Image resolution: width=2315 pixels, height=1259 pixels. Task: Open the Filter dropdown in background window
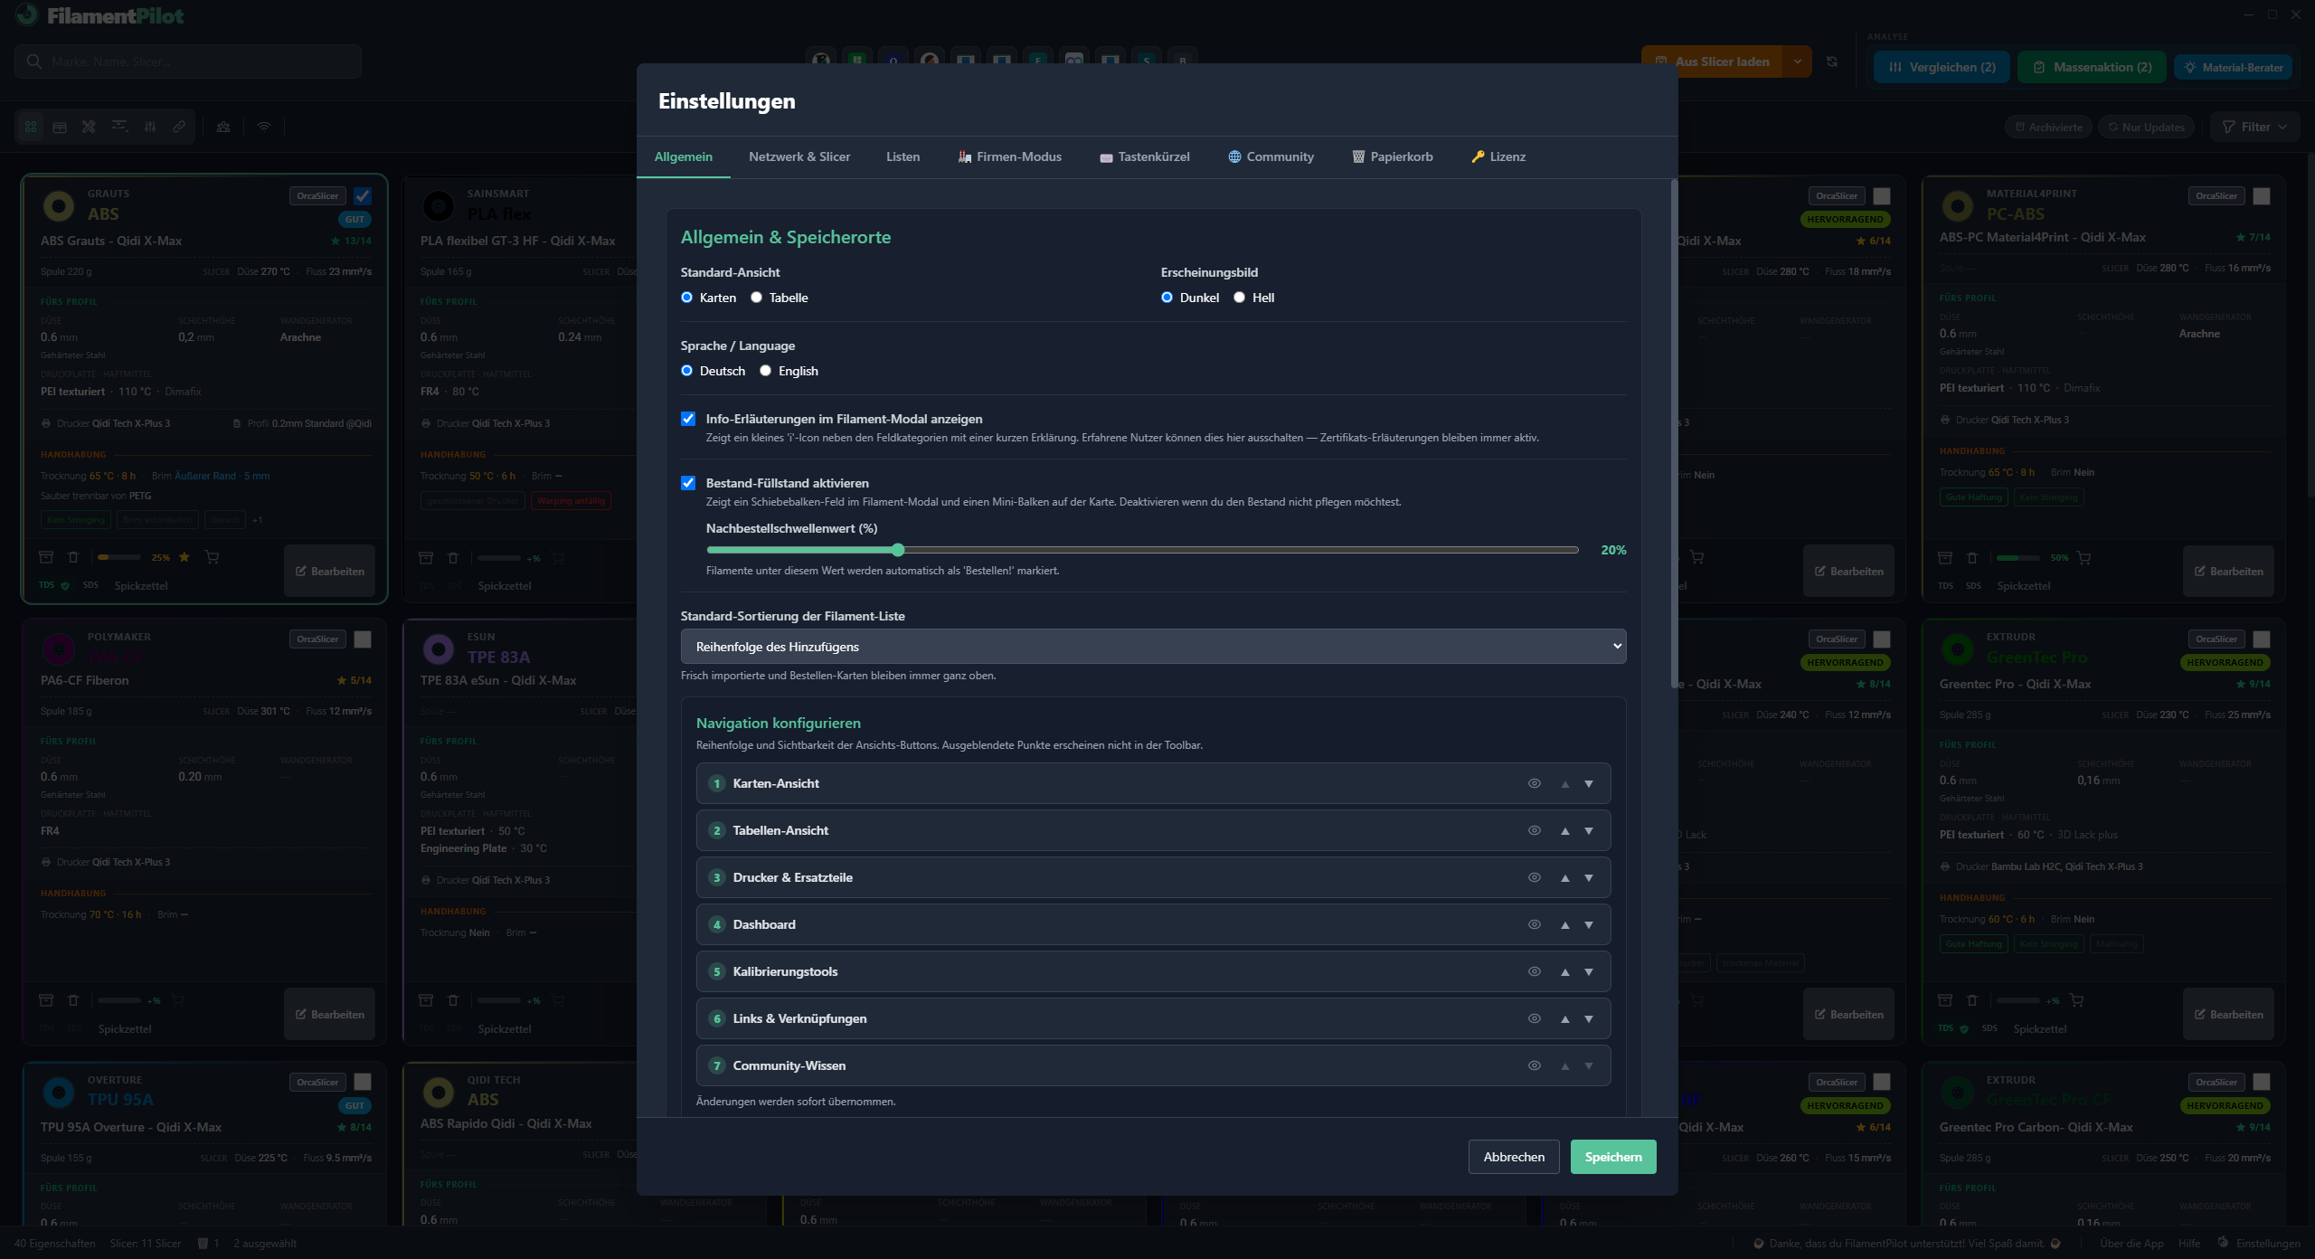(x=2256, y=127)
